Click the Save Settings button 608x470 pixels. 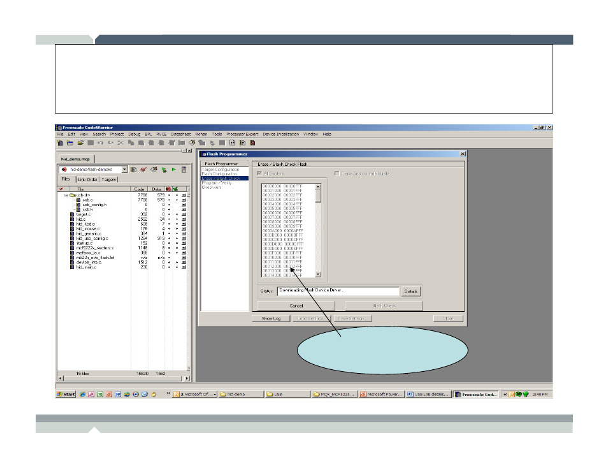coord(352,319)
